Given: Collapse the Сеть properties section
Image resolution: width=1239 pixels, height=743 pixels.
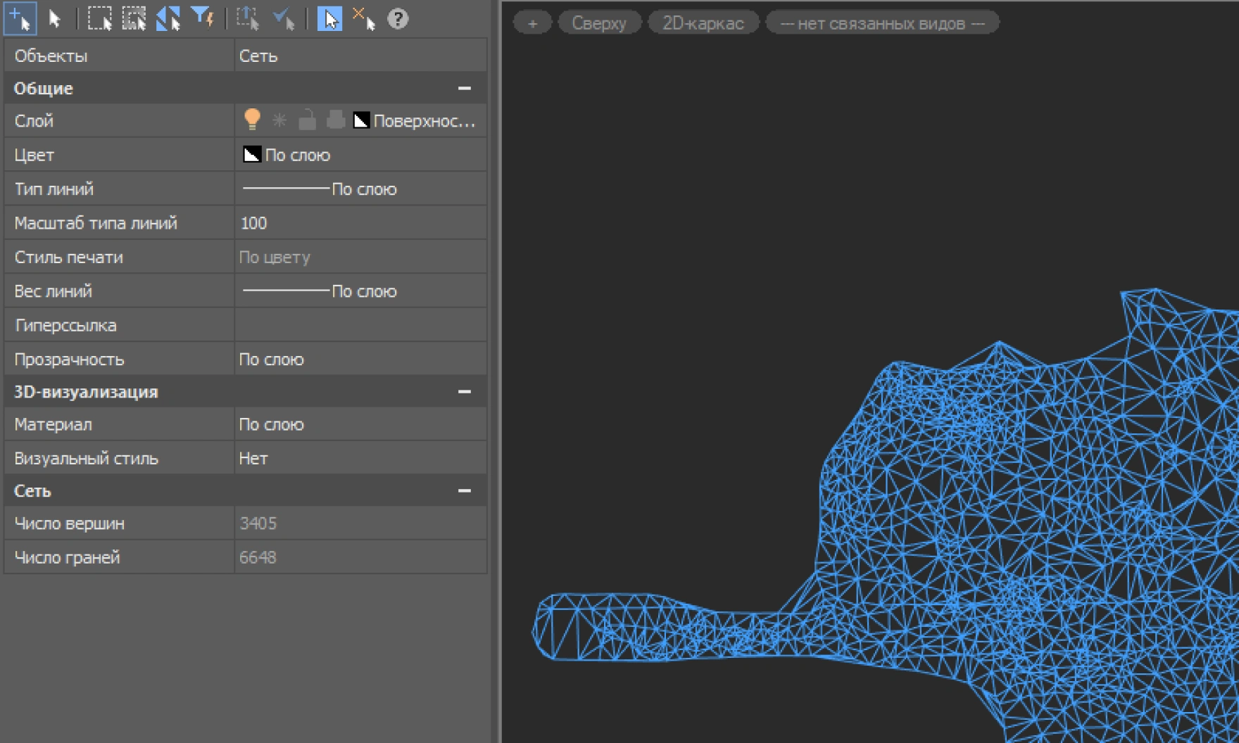Looking at the screenshot, I should pos(464,491).
